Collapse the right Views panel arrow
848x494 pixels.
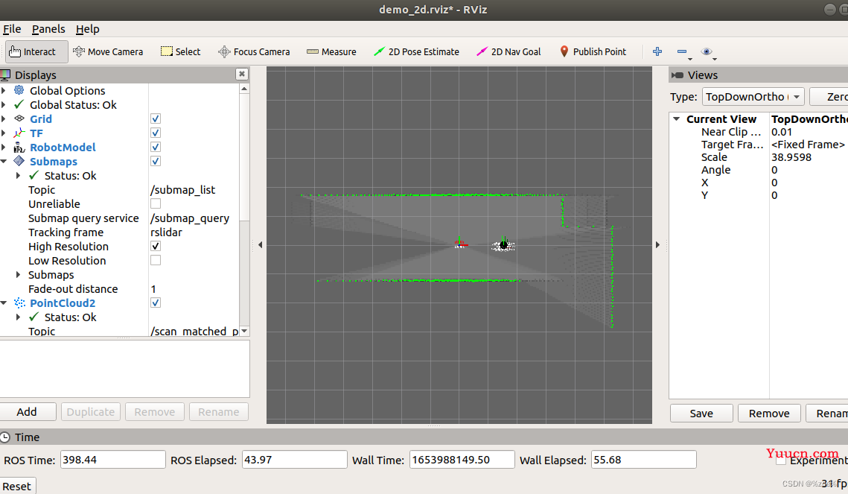coord(657,244)
